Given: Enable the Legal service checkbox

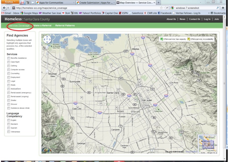Looking at the screenshot, I should tap(9, 81).
